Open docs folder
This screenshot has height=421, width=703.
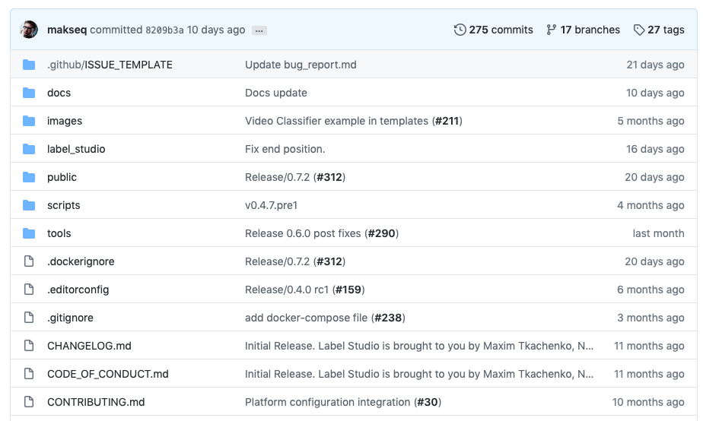click(x=59, y=93)
